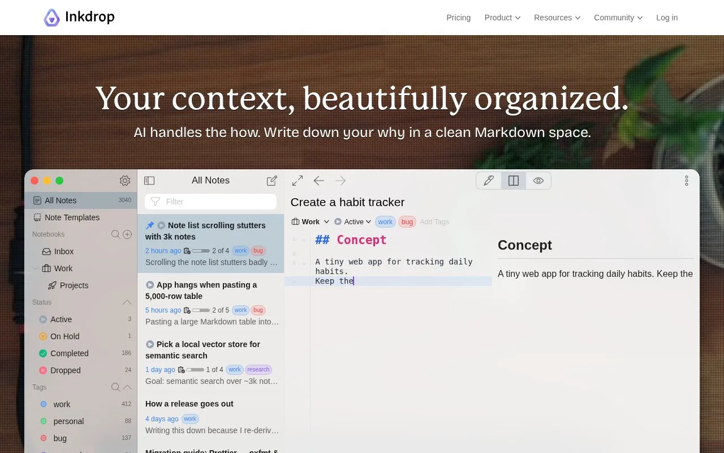This screenshot has width=724, height=453.
Task: Open the note 'How a release goes out'
Action: (210, 417)
